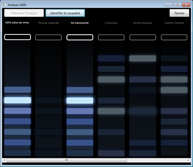Click the Analyse ADN title bar app icon
This screenshot has height=167, width=193.
4,5
